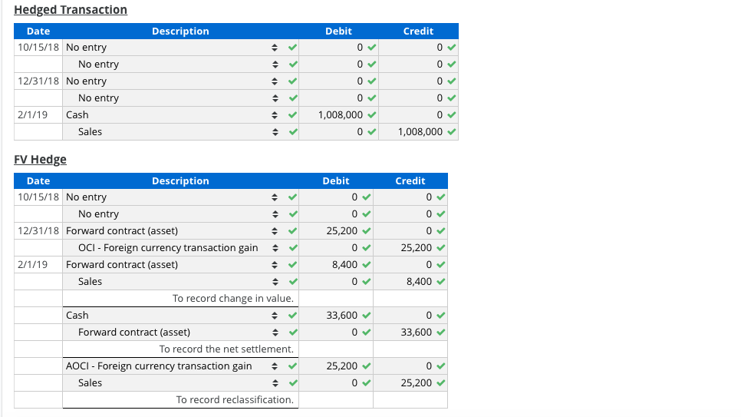Screen dimensions: 741x417
Task: Click green checkmark beside 1,008,000 debit value
Action: pos(372,114)
